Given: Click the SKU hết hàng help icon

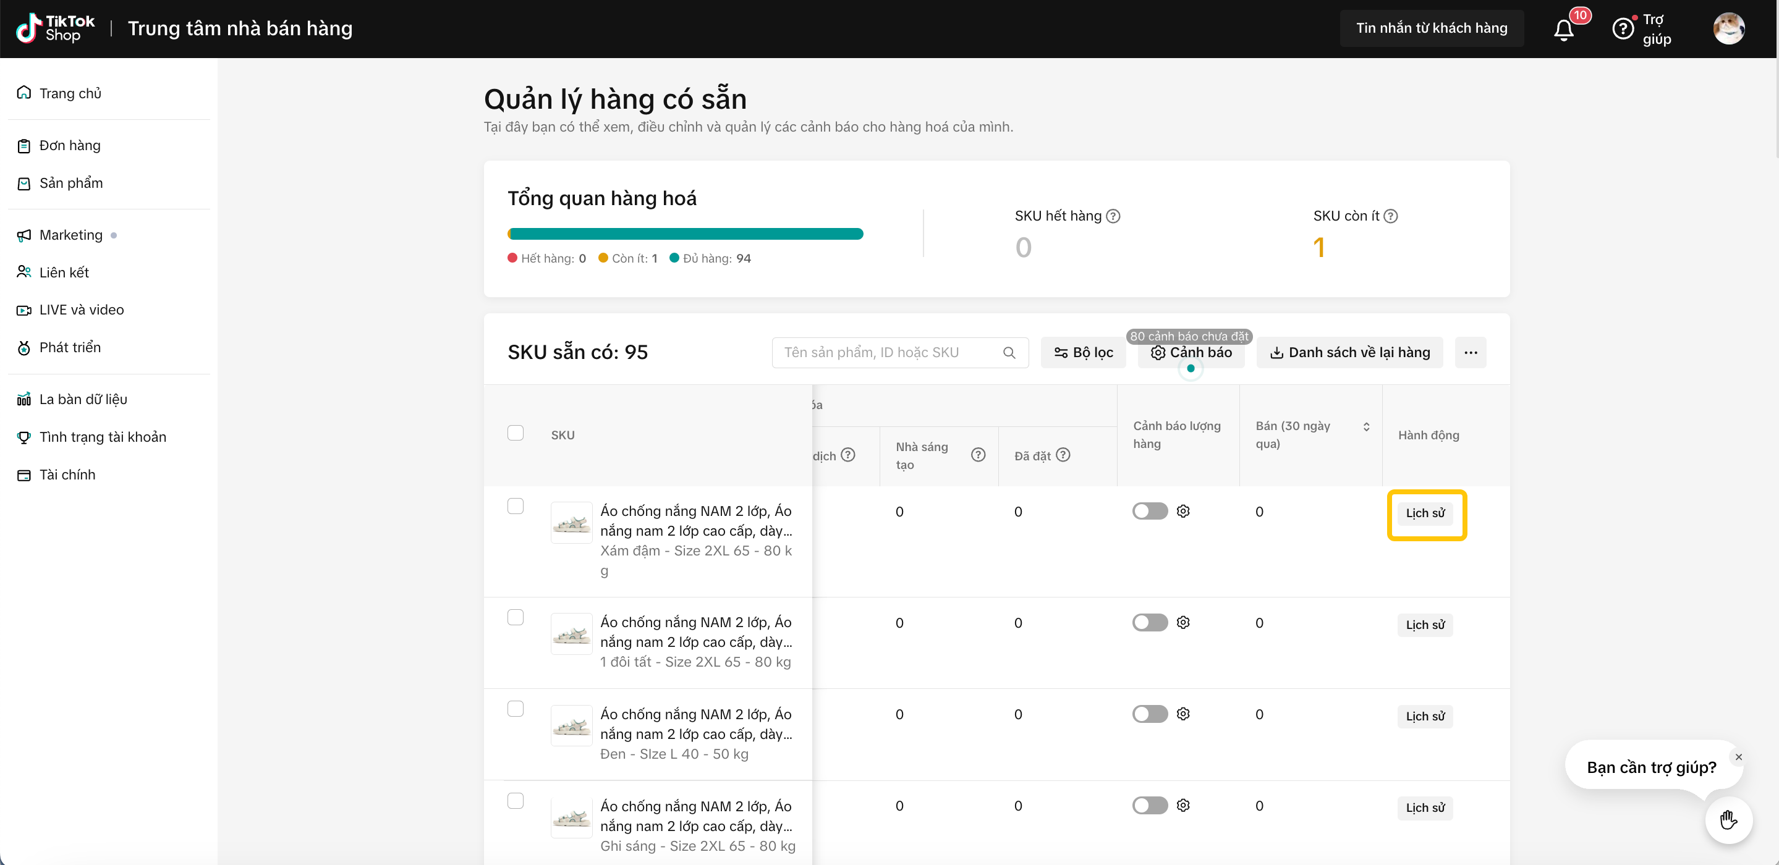Looking at the screenshot, I should coord(1113,216).
